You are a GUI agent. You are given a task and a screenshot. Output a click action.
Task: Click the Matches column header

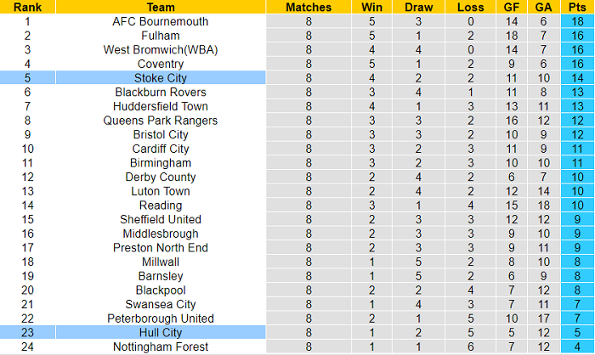click(308, 7)
